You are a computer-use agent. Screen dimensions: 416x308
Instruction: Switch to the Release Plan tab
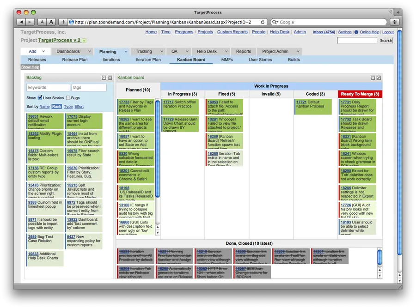click(75, 60)
